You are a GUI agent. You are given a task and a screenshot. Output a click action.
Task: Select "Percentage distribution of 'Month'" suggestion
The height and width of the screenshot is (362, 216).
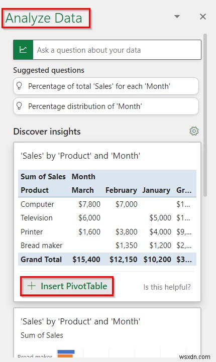[x=106, y=106]
